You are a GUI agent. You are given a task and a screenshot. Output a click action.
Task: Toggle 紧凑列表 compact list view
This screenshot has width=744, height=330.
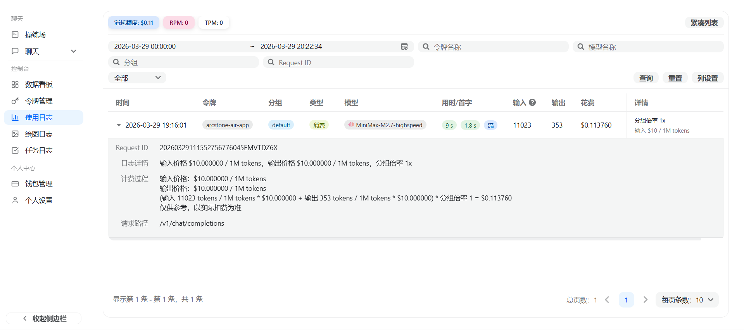tap(704, 23)
